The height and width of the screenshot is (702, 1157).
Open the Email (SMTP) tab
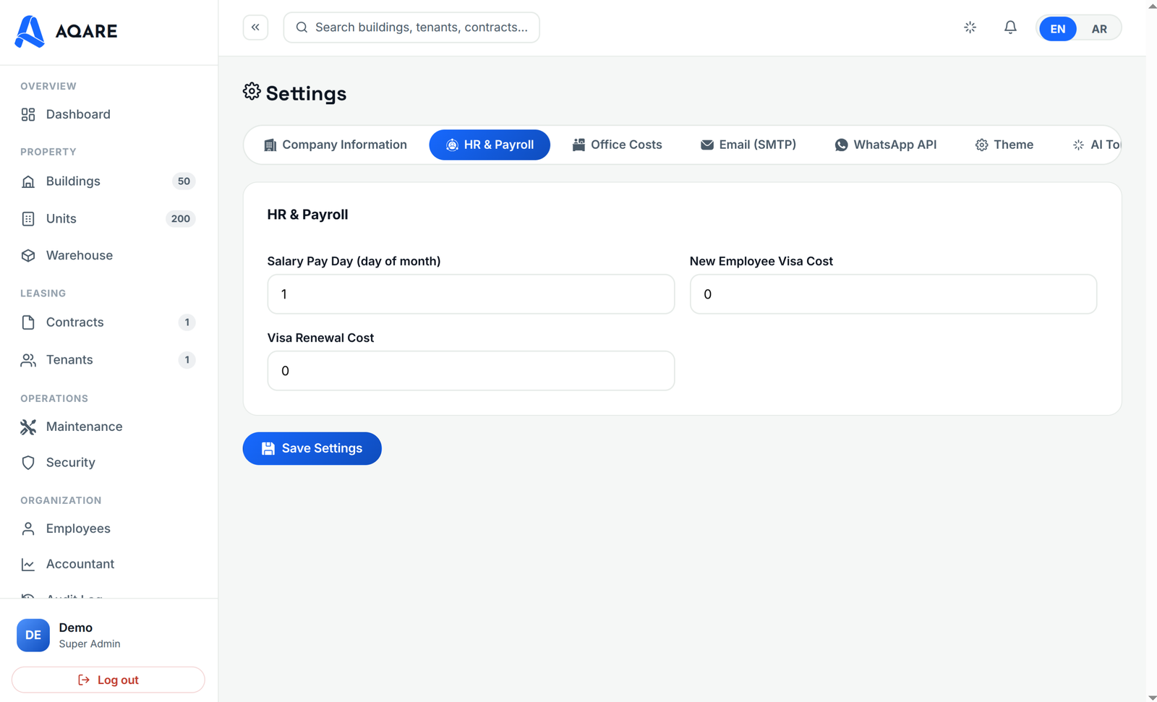tap(748, 145)
